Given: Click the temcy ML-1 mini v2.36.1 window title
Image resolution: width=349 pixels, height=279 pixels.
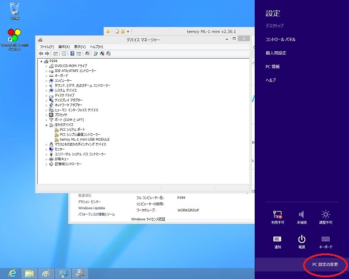Looking at the screenshot, I should [x=211, y=31].
